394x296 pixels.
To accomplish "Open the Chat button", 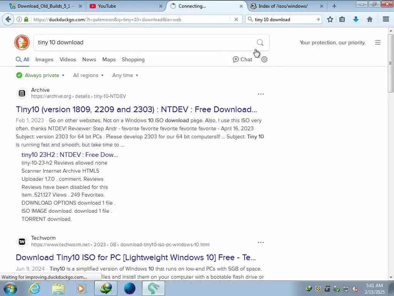I will tap(242, 59).
